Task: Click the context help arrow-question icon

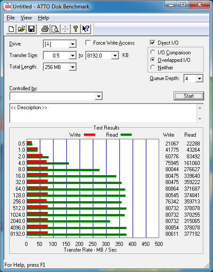Action: pos(86,29)
